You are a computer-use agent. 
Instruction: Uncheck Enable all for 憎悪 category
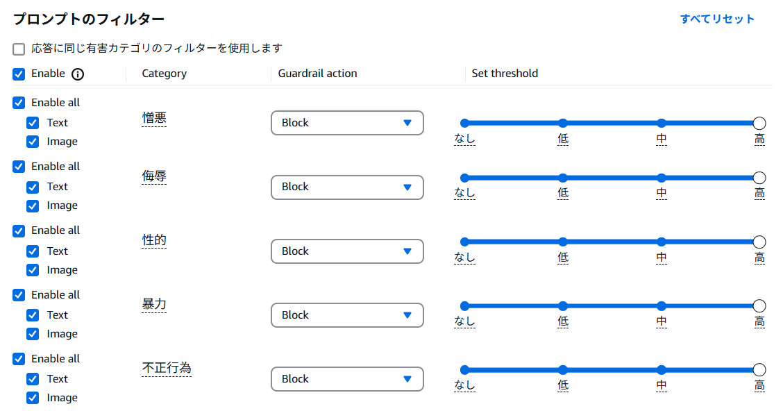click(x=19, y=103)
